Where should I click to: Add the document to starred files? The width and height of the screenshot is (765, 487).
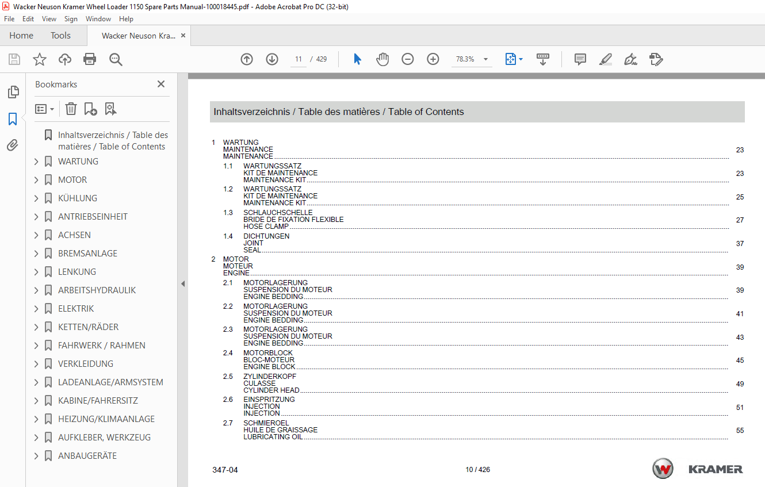39,59
